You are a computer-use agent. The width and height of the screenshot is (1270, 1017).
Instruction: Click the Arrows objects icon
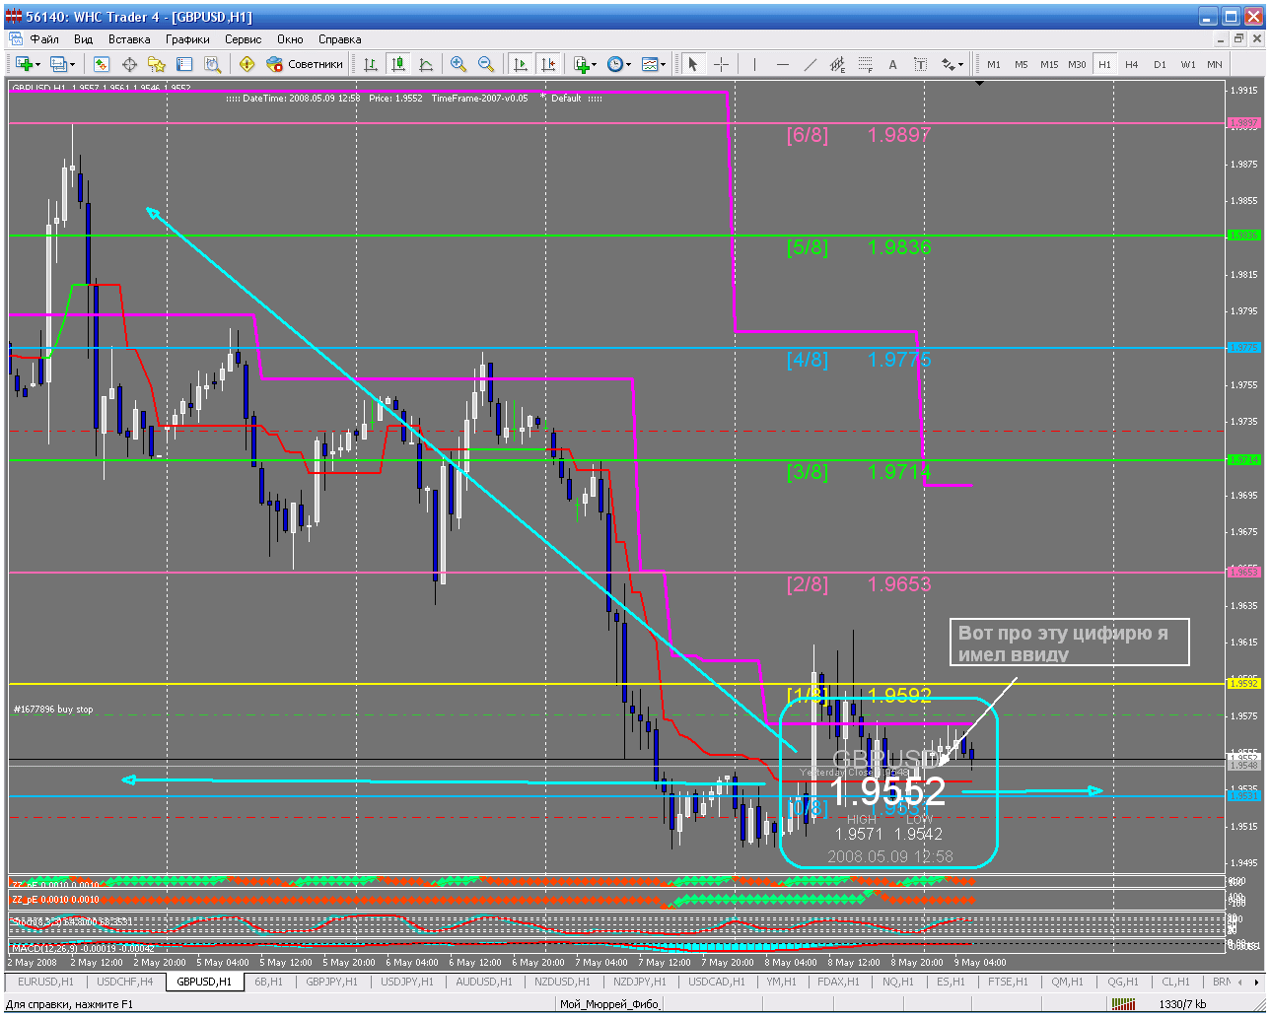tap(948, 64)
